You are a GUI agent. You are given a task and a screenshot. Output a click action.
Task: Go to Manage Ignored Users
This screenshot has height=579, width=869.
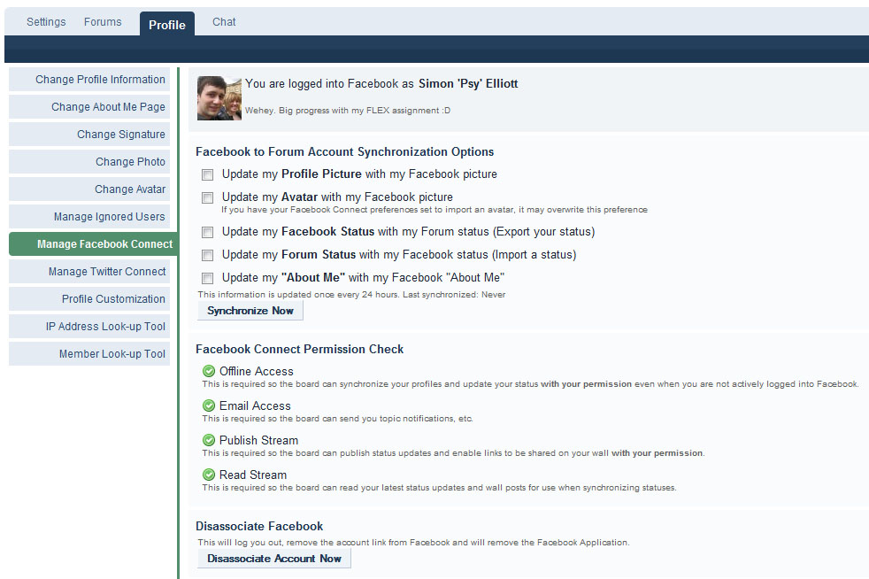pyautogui.click(x=109, y=217)
